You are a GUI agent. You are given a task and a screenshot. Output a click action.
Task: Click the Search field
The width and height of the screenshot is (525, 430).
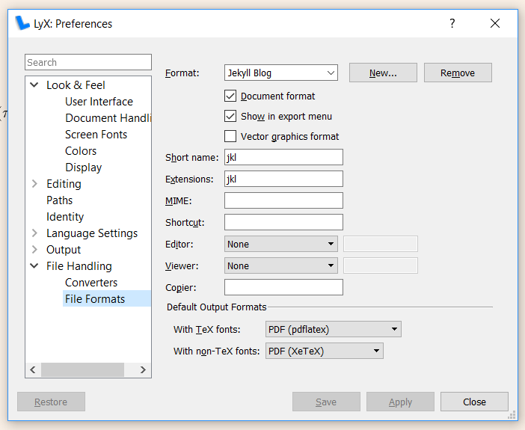click(x=88, y=62)
